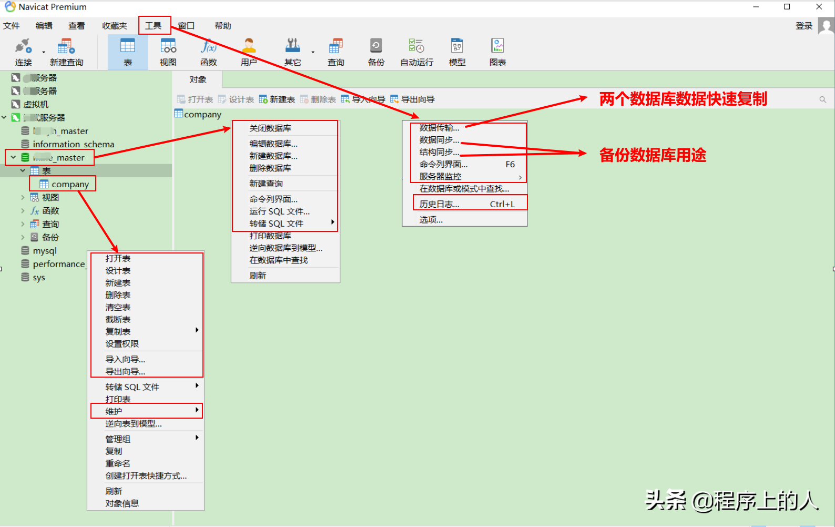
Task: Open the Model (模型) toolbar icon
Action: point(457,52)
